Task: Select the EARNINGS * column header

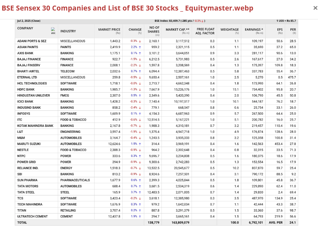Action: [254, 30]
